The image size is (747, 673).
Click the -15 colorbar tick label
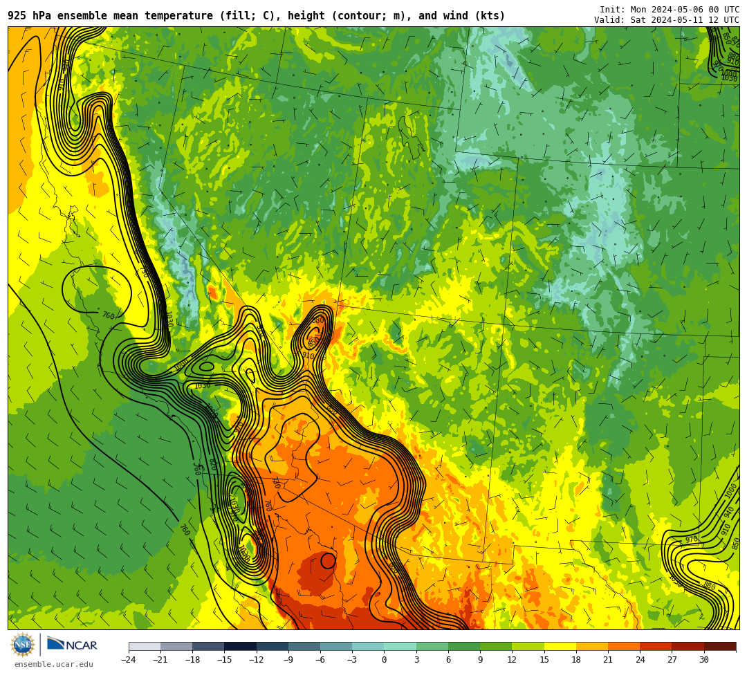coord(225,660)
